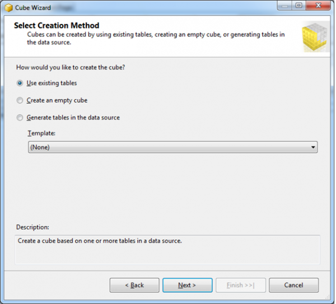Click the greyed-out Finish >>| button

240,285
